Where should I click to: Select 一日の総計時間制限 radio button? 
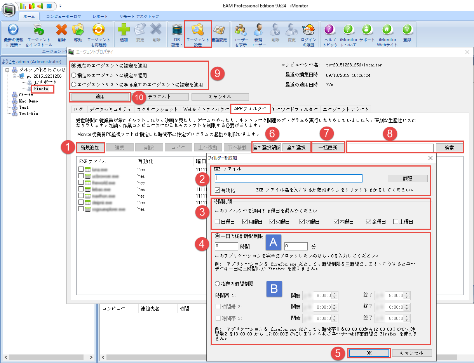[x=218, y=236]
